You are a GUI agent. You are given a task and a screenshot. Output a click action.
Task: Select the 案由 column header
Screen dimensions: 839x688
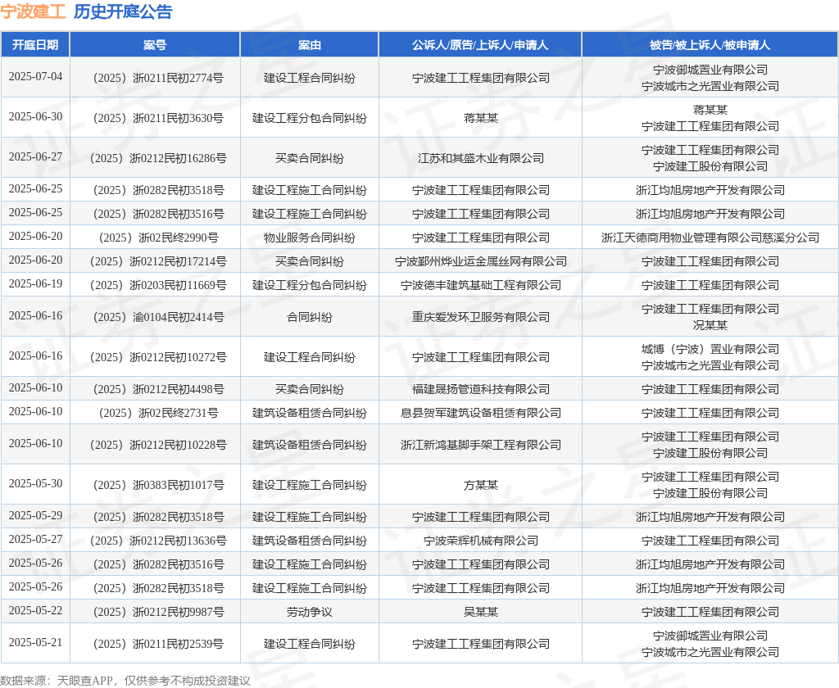click(x=309, y=45)
